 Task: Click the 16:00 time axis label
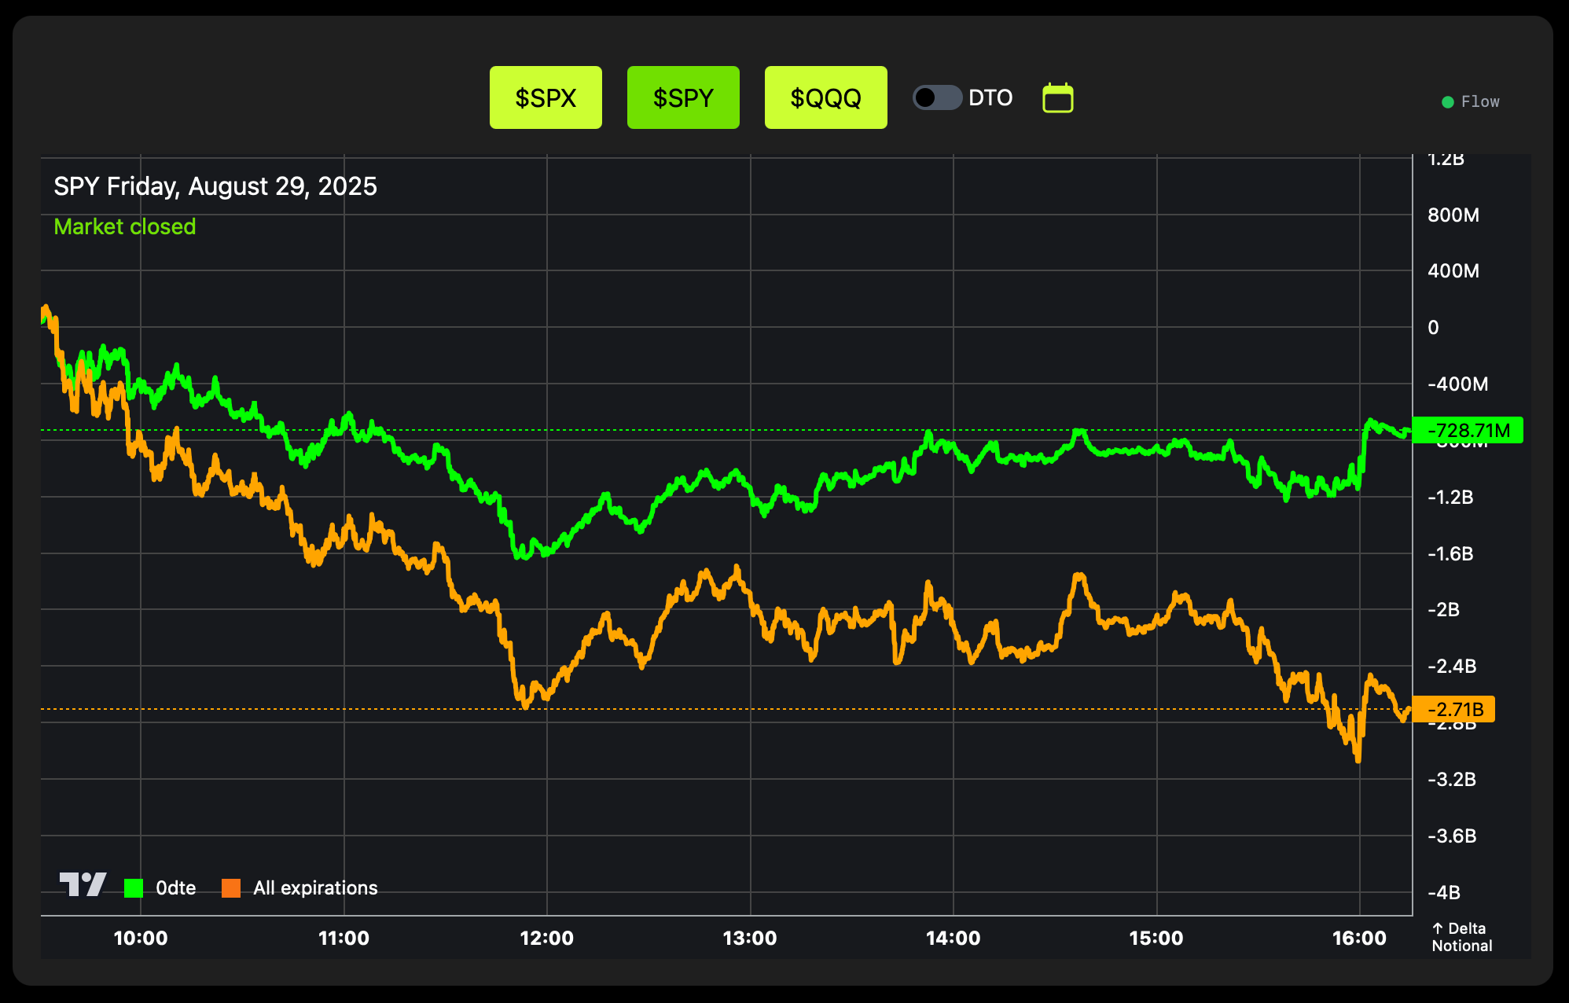coord(1360,938)
